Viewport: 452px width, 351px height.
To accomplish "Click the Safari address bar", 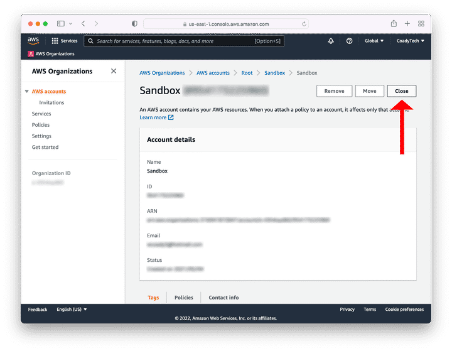I will point(226,24).
